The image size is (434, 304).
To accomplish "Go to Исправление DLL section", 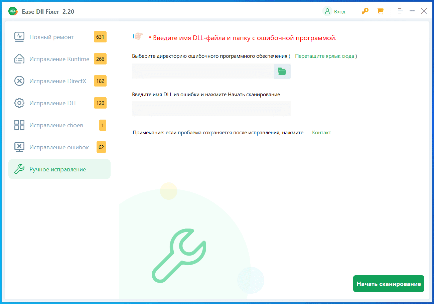I will 59,103.
